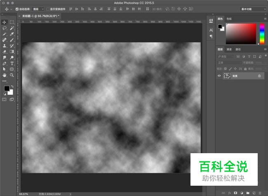Select the Hand tool
The width and height of the screenshot is (268, 196).
(x=4, y=75)
